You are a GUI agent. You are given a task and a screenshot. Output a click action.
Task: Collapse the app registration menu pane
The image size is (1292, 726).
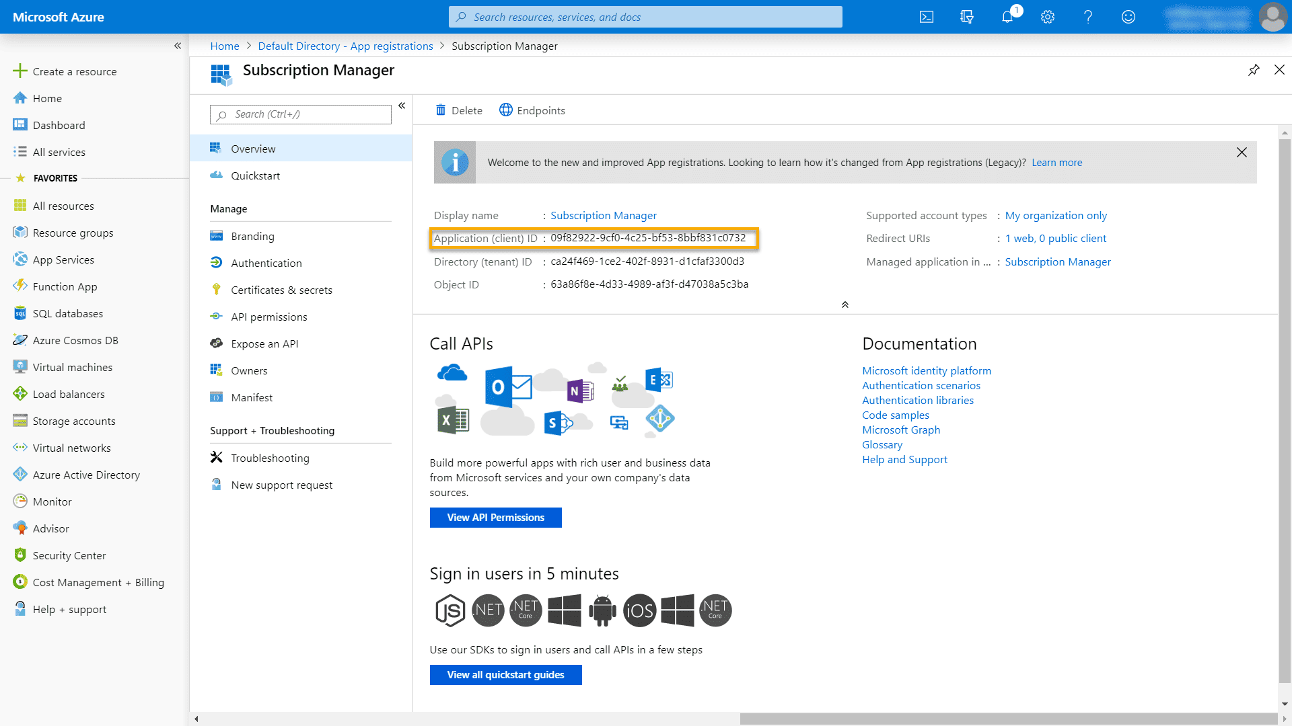tap(402, 106)
